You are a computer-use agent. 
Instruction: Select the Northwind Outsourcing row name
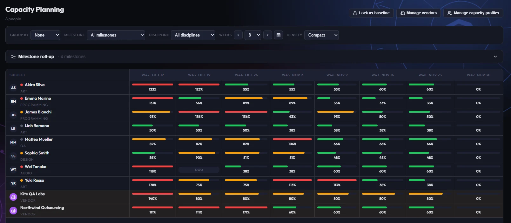tap(42, 208)
